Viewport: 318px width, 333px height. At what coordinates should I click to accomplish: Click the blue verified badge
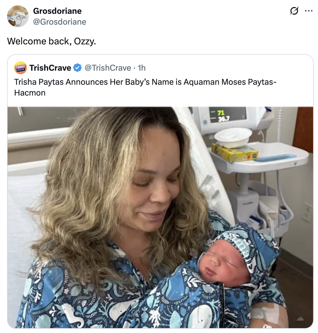tap(77, 68)
